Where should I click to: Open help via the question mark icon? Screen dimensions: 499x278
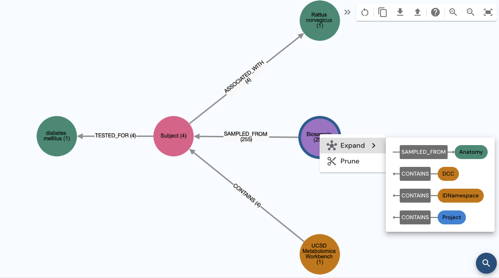pos(435,12)
